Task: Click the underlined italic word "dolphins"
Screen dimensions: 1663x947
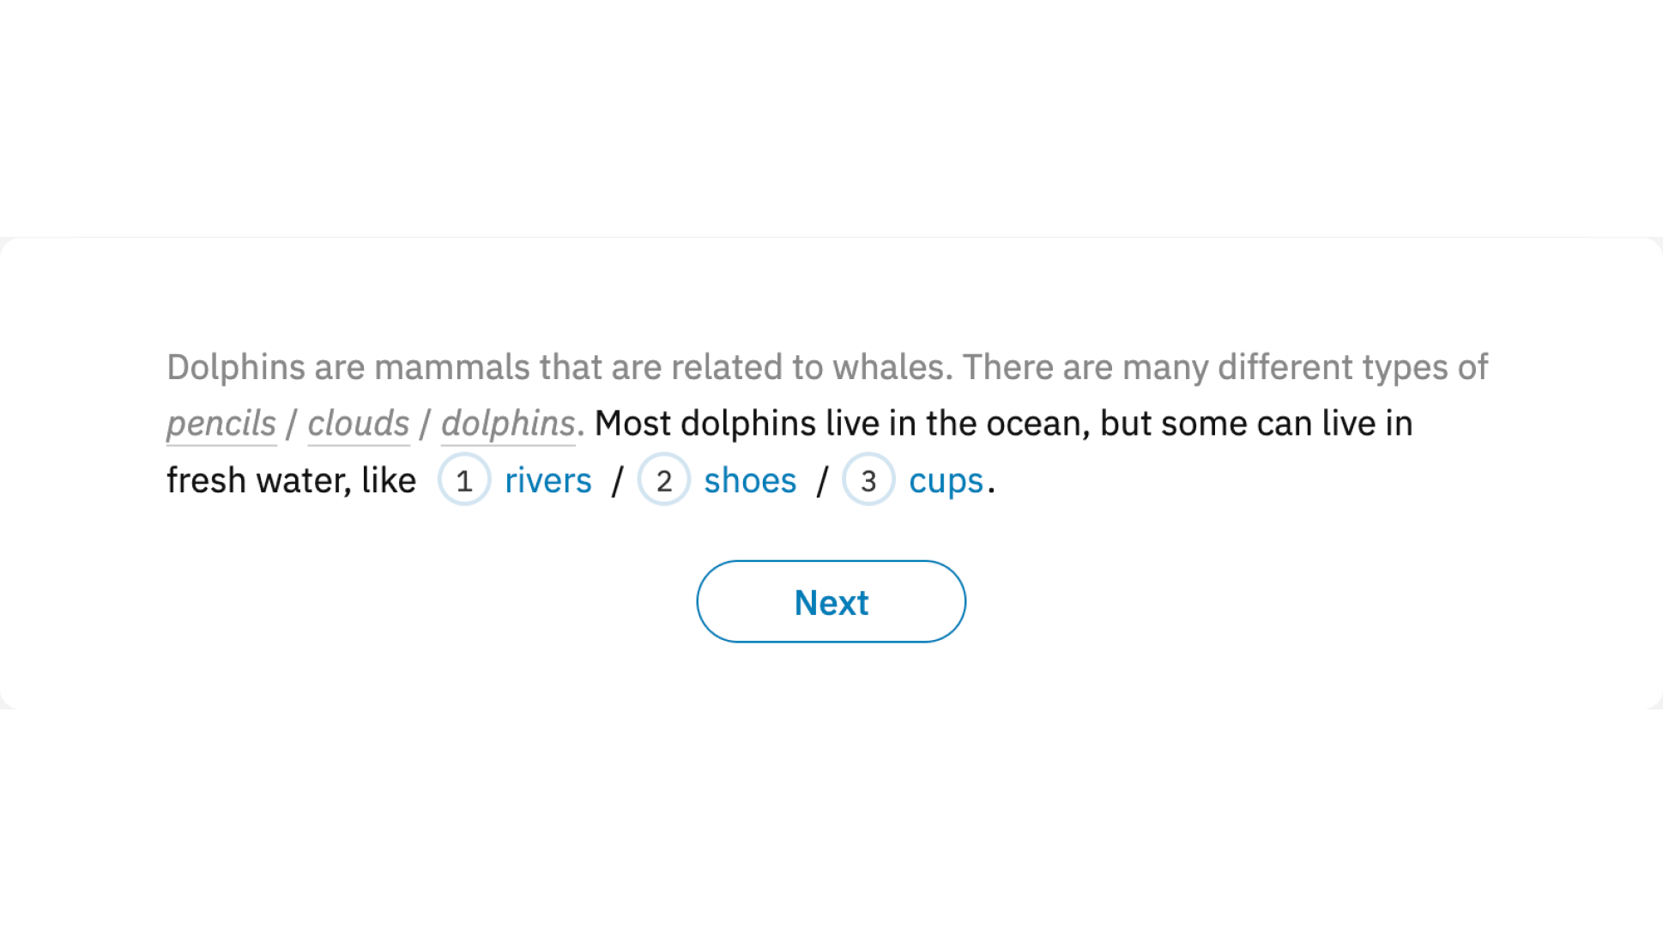Action: [x=508, y=423]
